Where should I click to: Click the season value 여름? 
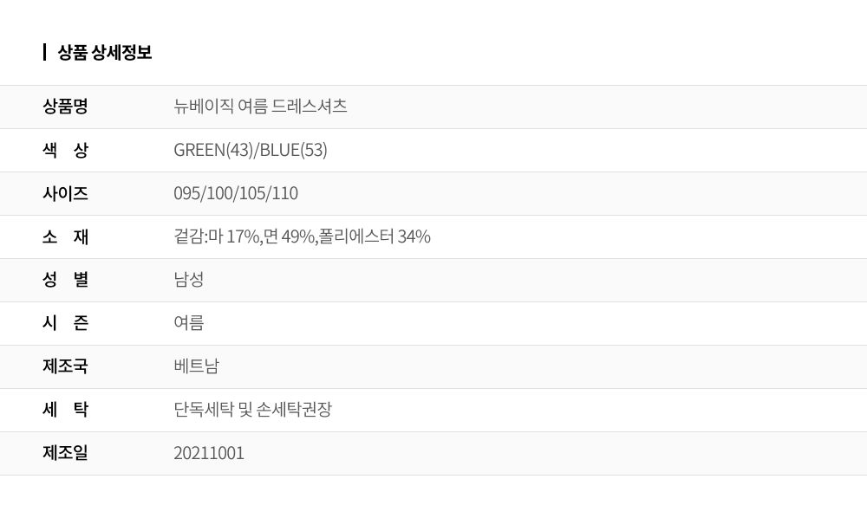(188, 323)
